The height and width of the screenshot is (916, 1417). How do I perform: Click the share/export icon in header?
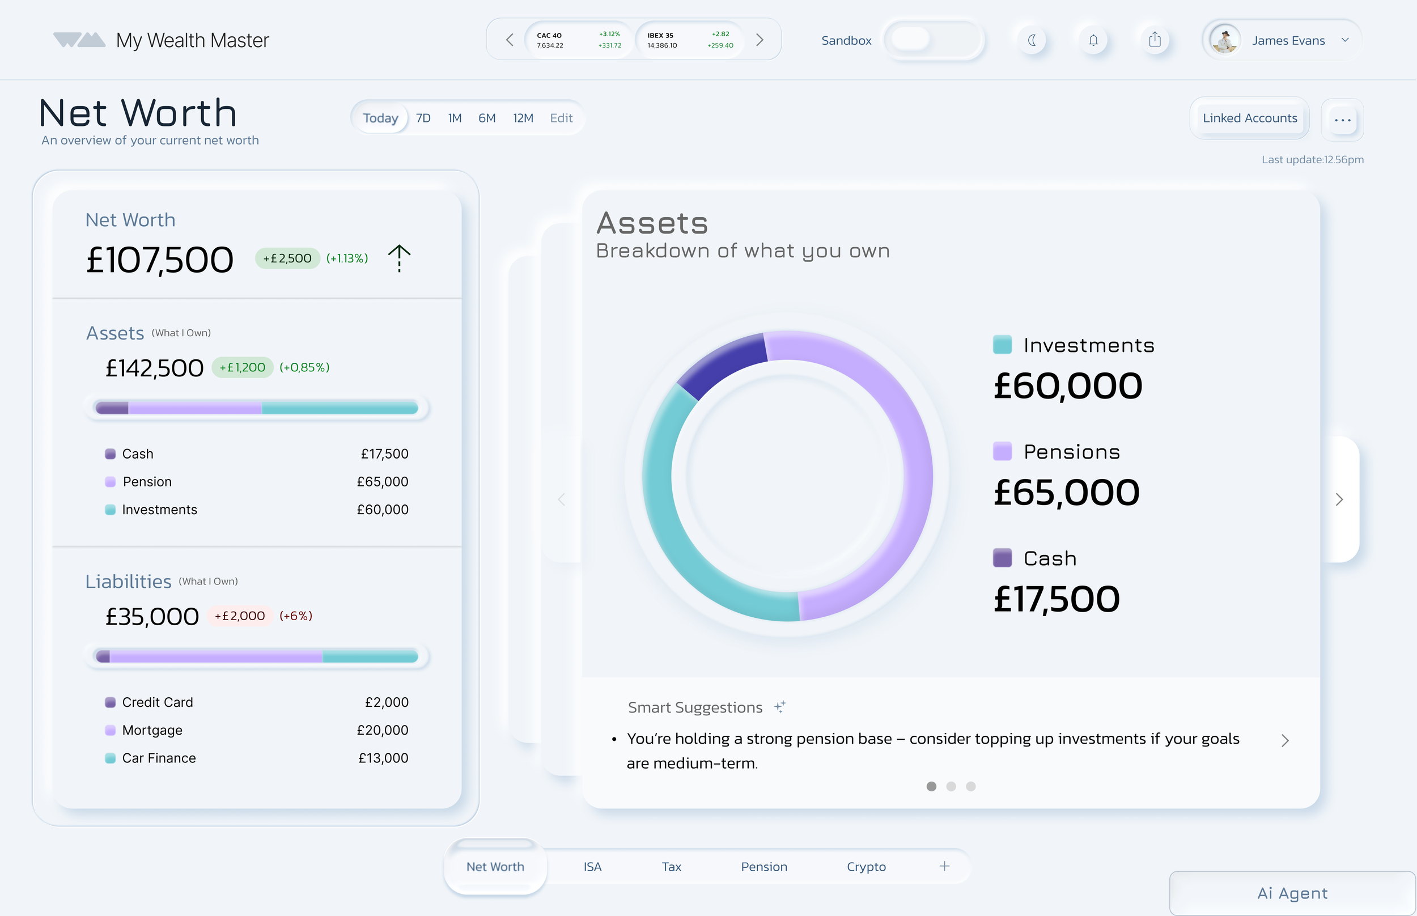[x=1154, y=40]
